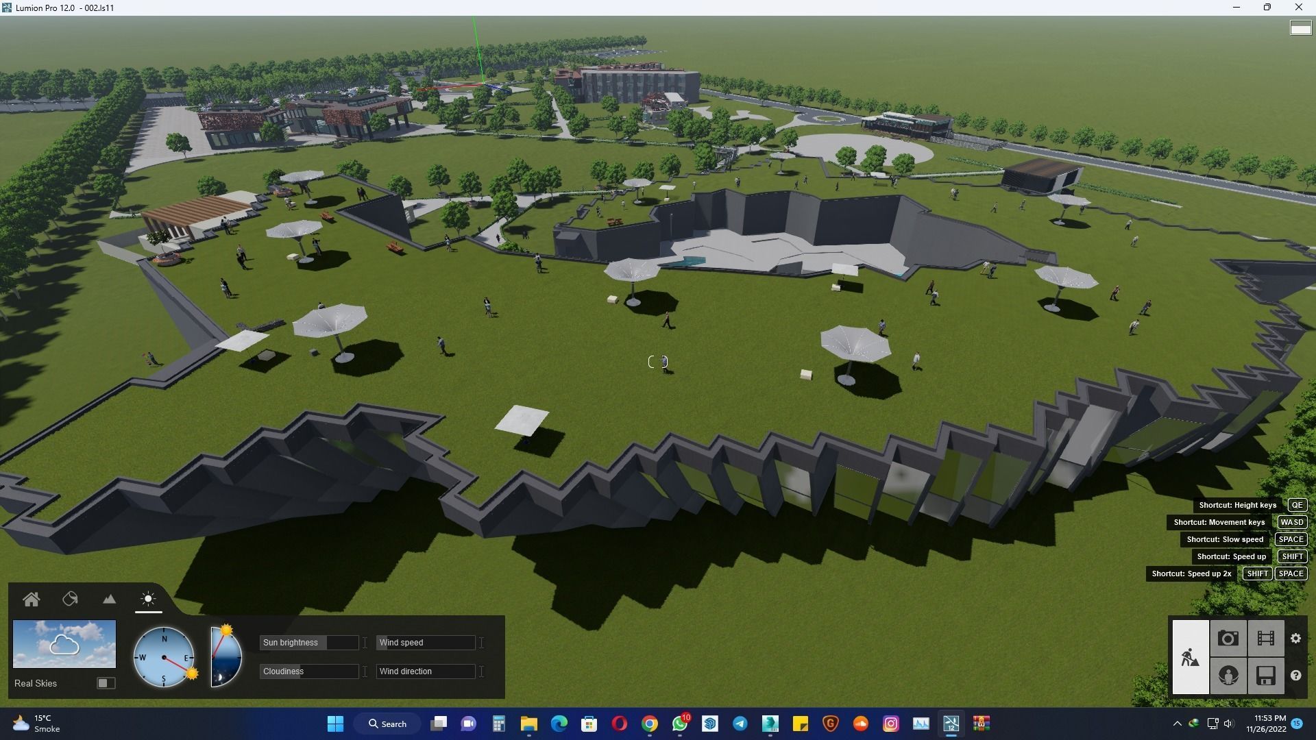Open the Windows taskbar Search box
This screenshot has height=740, width=1316.
click(x=387, y=724)
